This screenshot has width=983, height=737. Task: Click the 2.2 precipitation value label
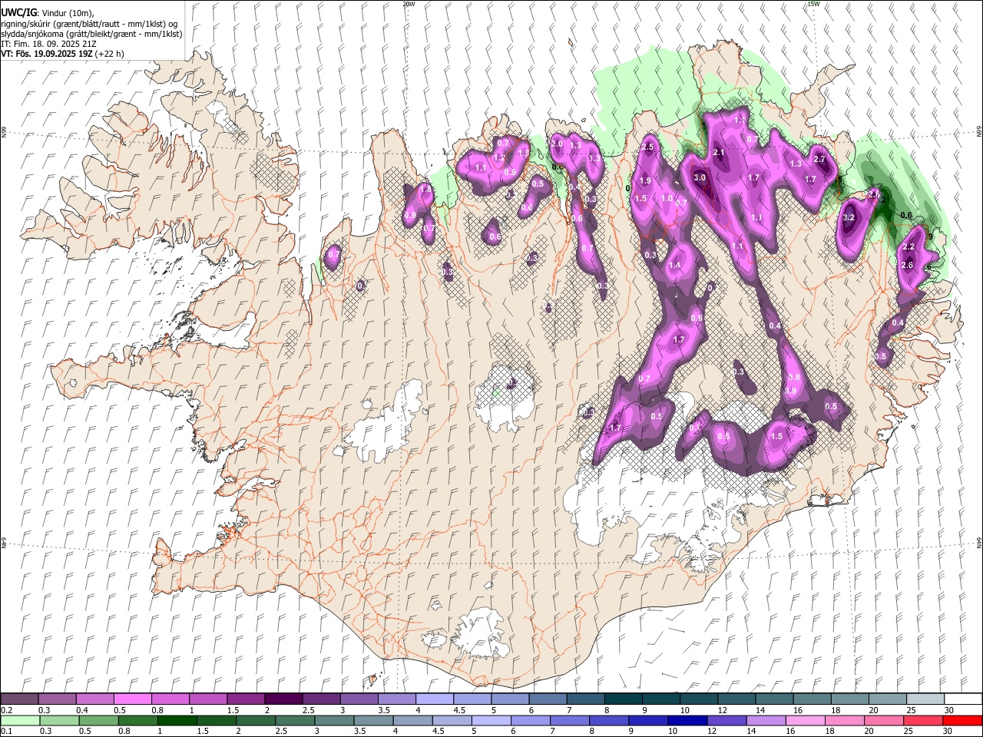[x=909, y=247]
